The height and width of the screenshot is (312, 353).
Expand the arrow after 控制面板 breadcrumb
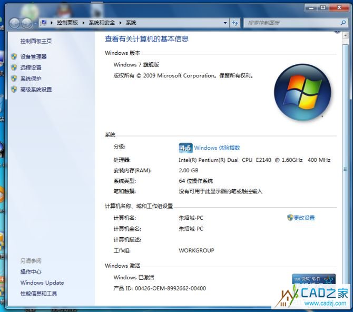(x=83, y=23)
